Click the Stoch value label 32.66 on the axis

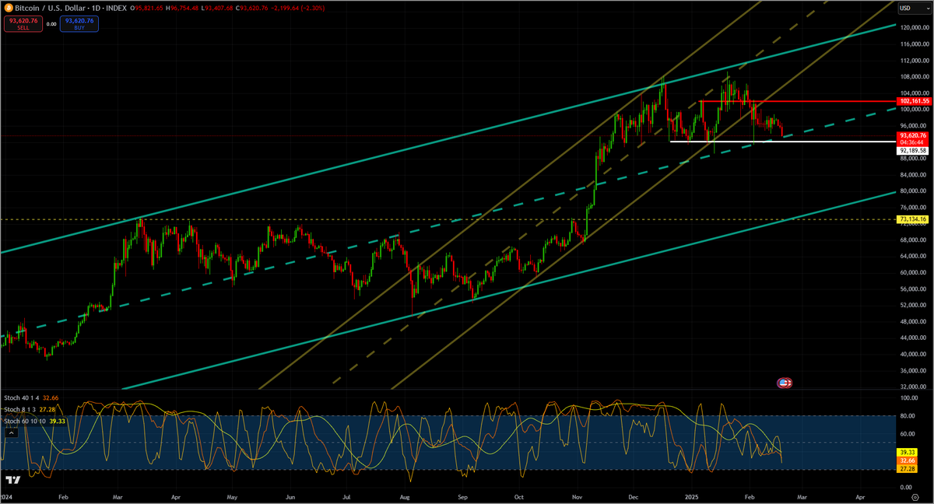point(907,460)
